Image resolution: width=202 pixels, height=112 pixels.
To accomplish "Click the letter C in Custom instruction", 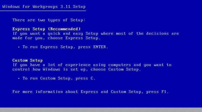I will click(x=92, y=78).
